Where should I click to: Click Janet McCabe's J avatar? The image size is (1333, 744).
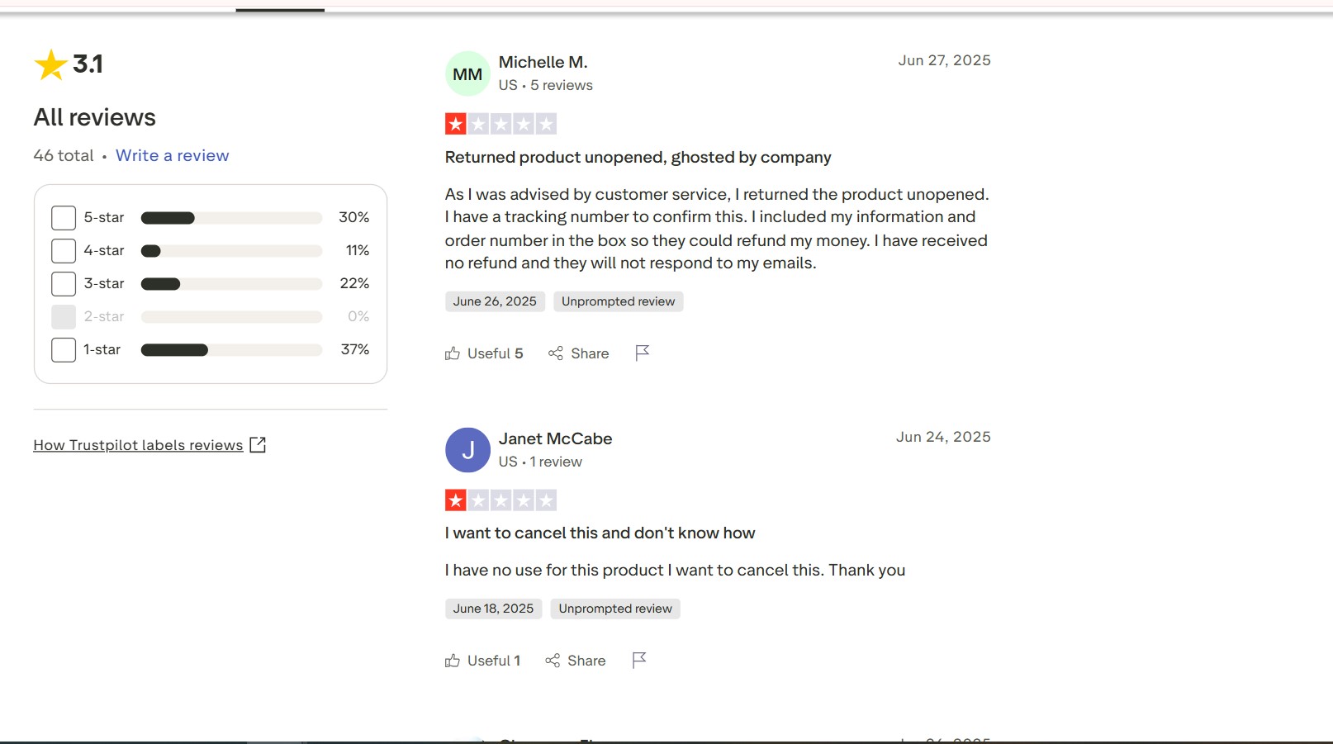(467, 450)
